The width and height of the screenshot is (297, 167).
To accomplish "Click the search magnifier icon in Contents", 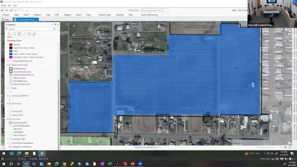I will pyautogui.click(x=54, y=29).
